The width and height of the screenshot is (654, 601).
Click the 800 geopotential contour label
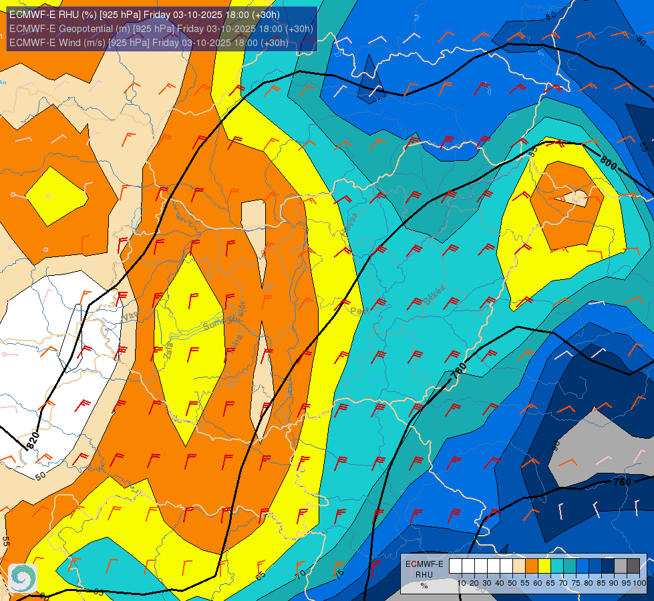coord(609,162)
